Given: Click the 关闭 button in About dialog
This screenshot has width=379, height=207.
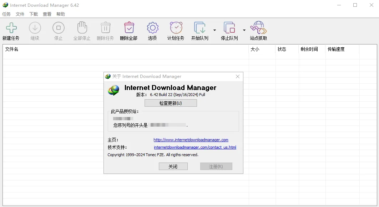Looking at the screenshot, I should point(173,166).
